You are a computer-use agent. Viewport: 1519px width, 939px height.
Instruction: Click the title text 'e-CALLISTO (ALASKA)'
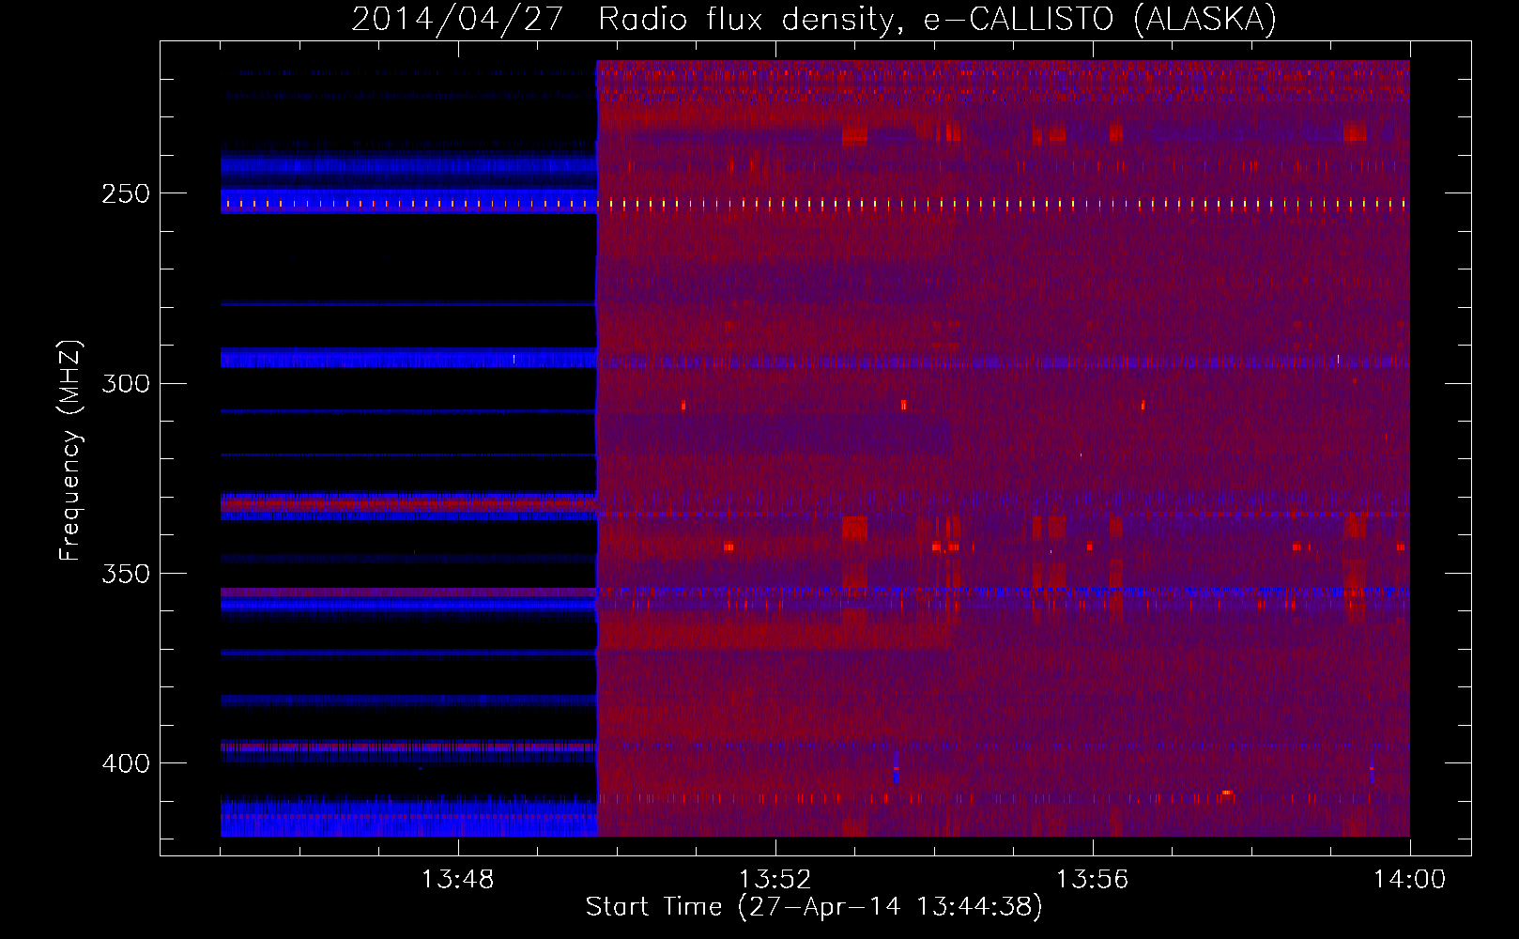pyautogui.click(x=1100, y=20)
